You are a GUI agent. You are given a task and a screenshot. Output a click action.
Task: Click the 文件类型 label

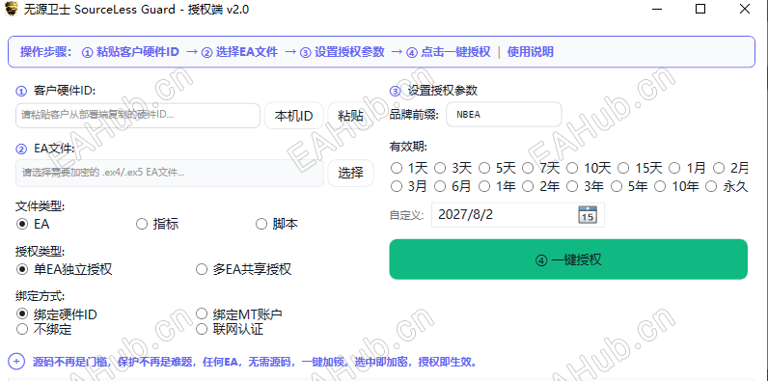(41, 206)
